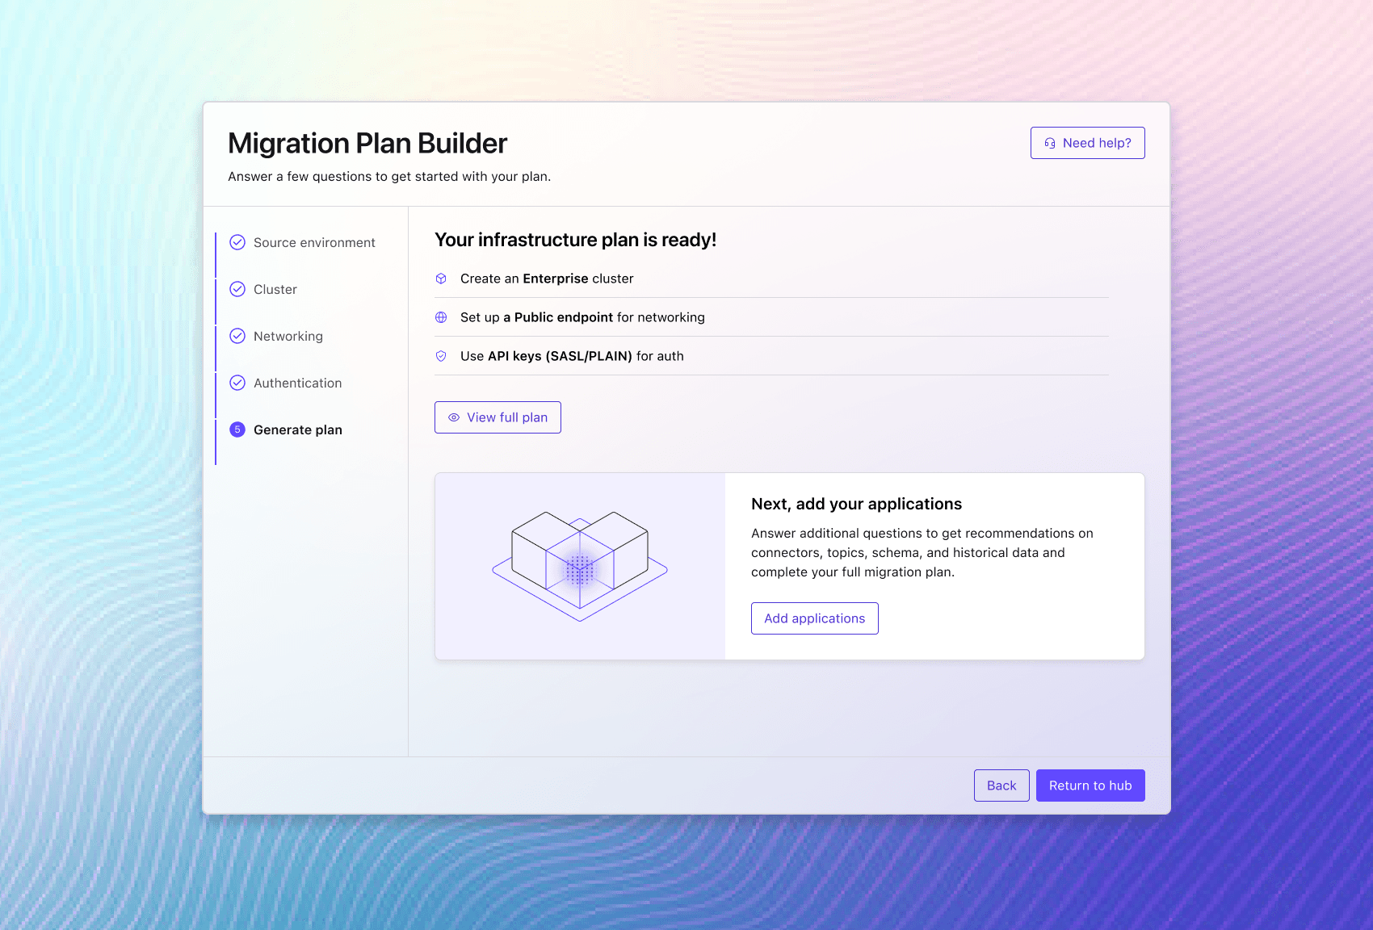Click 'Create an Enterprise cluster' text
This screenshot has height=930, width=1373.
point(547,279)
